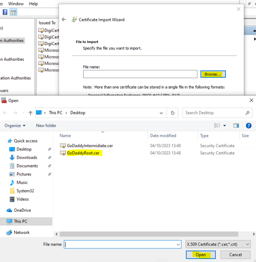Click the first DigiCert certificate row
The height and width of the screenshot is (262, 256).
[48, 31]
